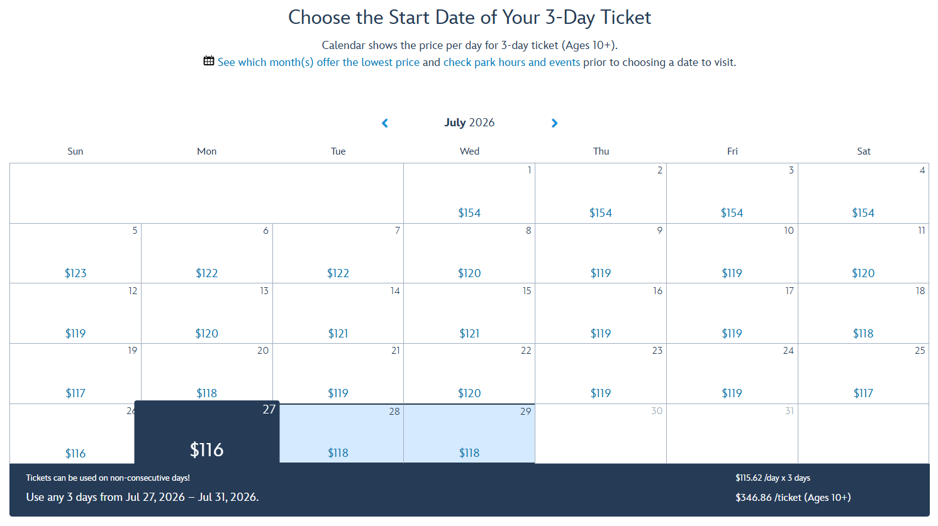Click the calendar icon beside lowest price link
This screenshot has width=938, height=526.
tap(209, 61)
